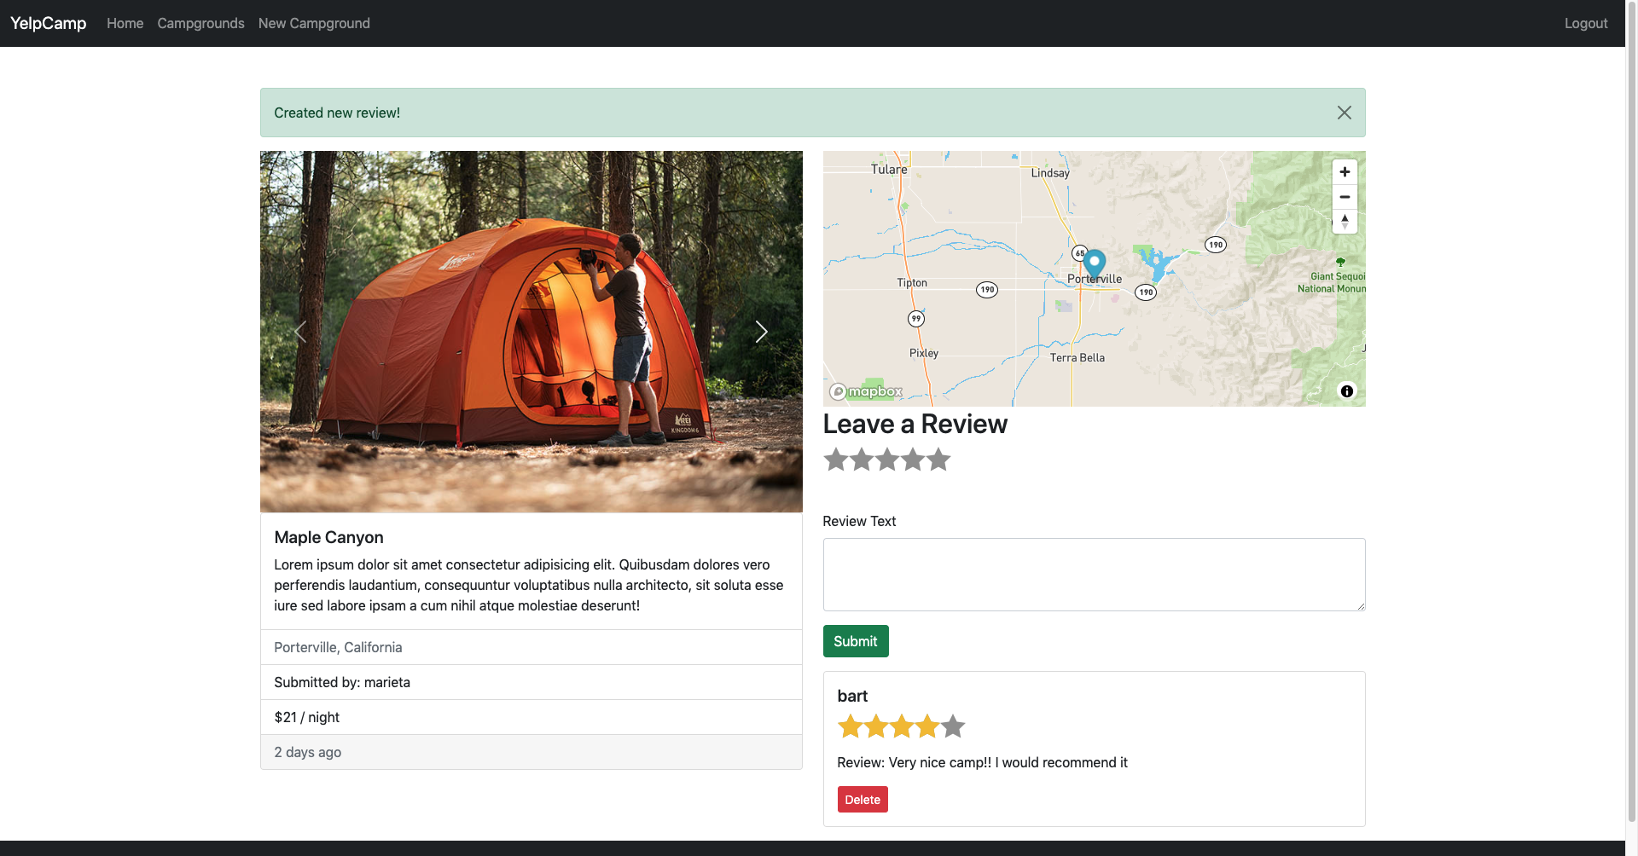Click inside the Review Text box
Viewport: 1638px width, 856px height.
pos(1093,574)
